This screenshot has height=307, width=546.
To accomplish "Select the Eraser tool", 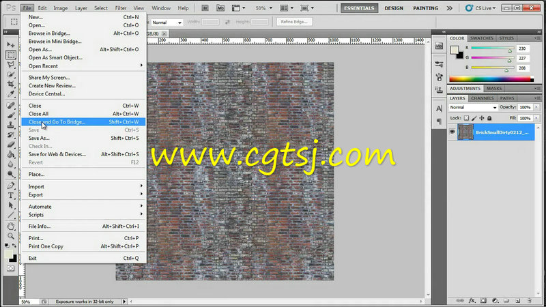I will [11, 144].
